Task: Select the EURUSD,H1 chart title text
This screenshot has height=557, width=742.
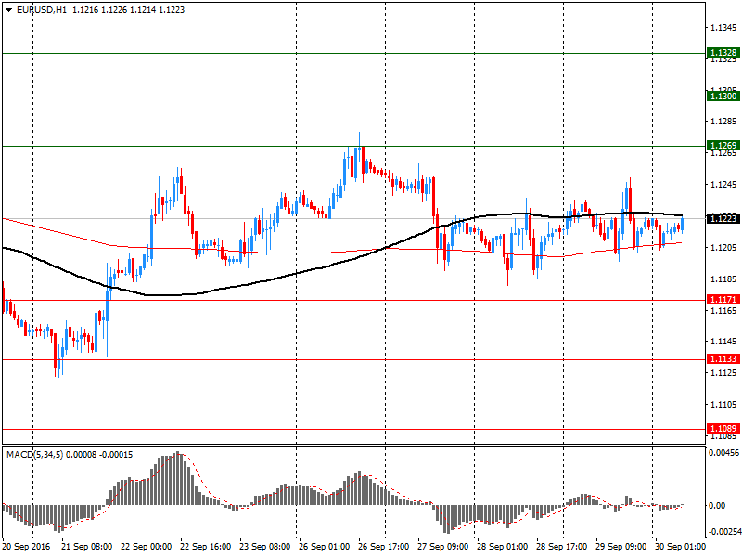Action: coord(42,10)
